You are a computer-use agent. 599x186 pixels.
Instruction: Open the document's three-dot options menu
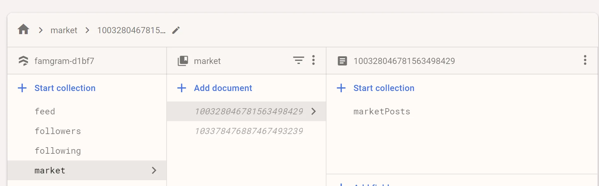click(585, 60)
